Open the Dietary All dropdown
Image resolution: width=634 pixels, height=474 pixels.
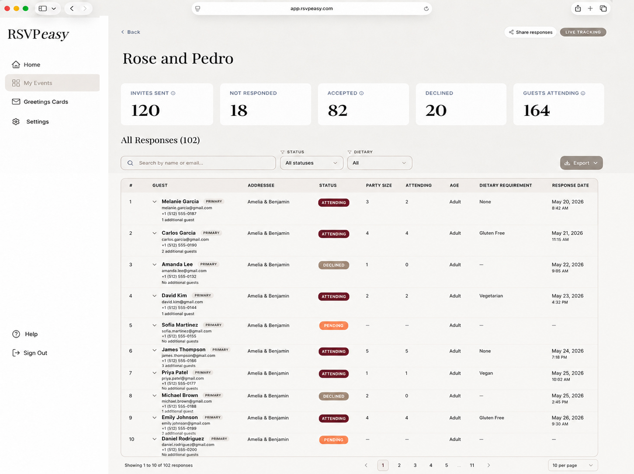click(380, 163)
